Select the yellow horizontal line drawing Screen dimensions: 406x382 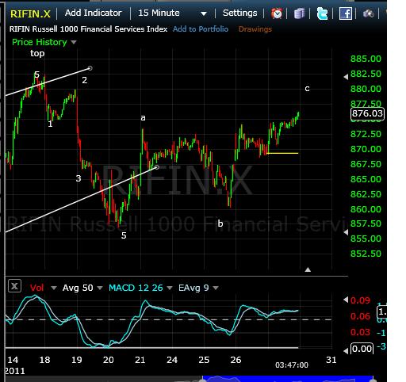point(282,153)
